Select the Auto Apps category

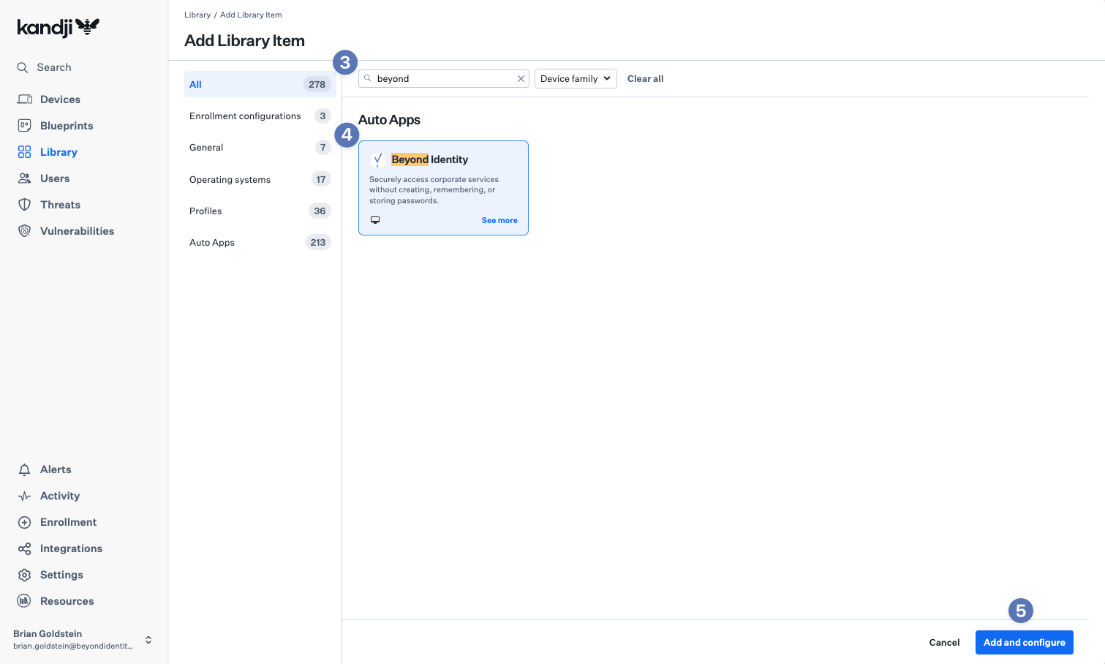(212, 243)
